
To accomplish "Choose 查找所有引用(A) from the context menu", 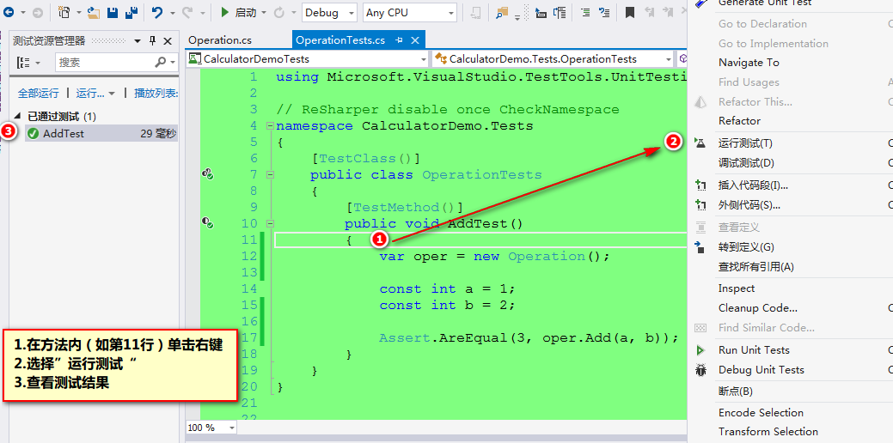I will point(756,267).
